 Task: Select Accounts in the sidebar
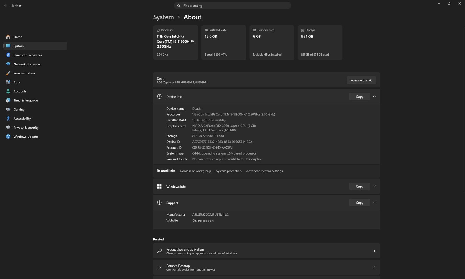pyautogui.click(x=35, y=91)
